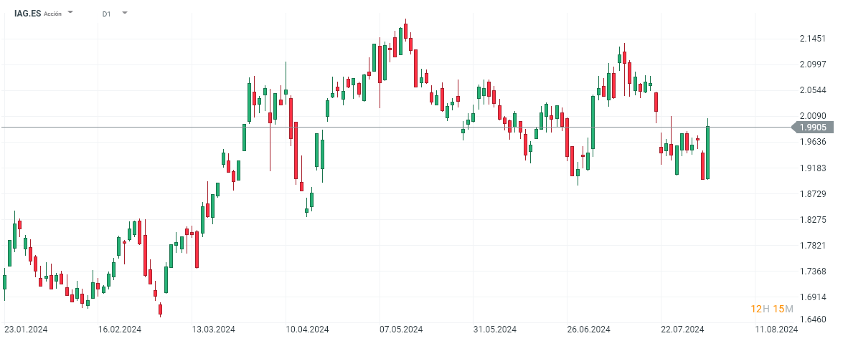Image resolution: width=843 pixels, height=341 pixels.
Task: Click the 12H 15M candle countdown timer
Action: 772,309
